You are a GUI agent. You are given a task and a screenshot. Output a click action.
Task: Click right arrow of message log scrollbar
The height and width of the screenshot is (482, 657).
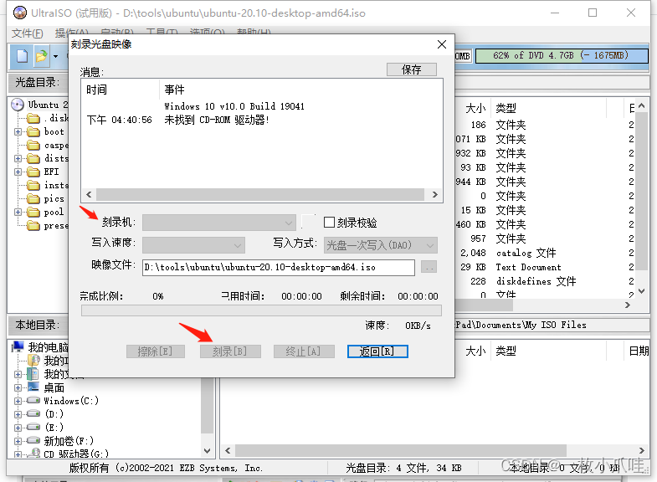(x=435, y=195)
